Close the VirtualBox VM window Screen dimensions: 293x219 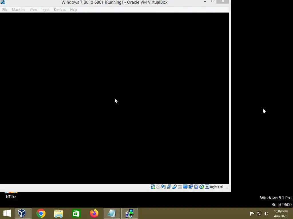click(x=223, y=2)
